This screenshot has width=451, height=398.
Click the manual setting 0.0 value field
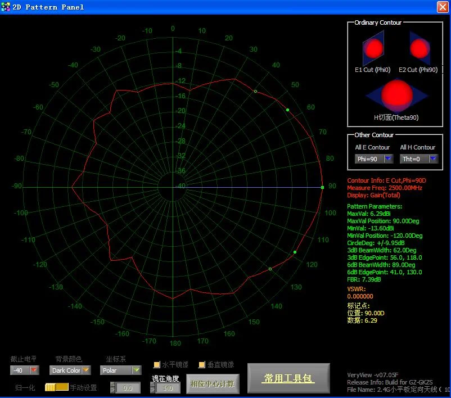click(128, 388)
